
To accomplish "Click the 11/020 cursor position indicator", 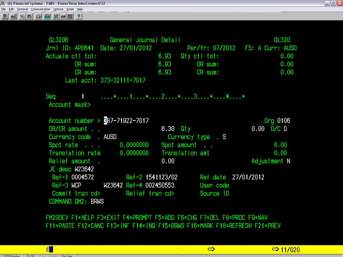I will coord(290,250).
